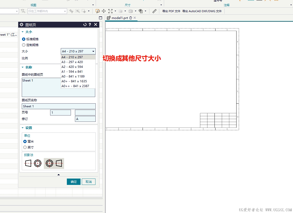The width and height of the screenshot is (293, 213).
Task: Switch to the model1.prt tab
Action: pos(120,18)
